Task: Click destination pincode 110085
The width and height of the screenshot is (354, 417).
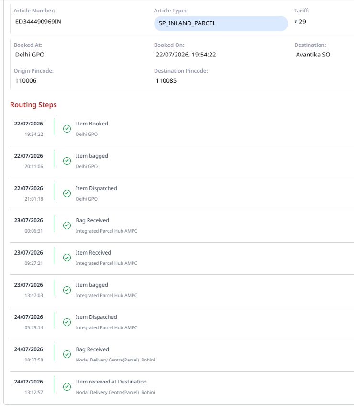Action: pyautogui.click(x=166, y=80)
